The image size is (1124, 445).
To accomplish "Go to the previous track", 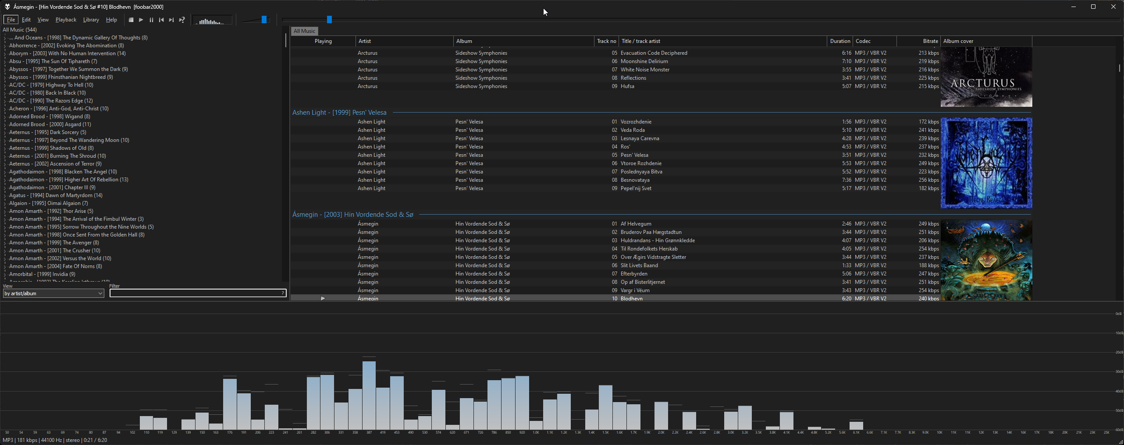I will click(x=161, y=20).
